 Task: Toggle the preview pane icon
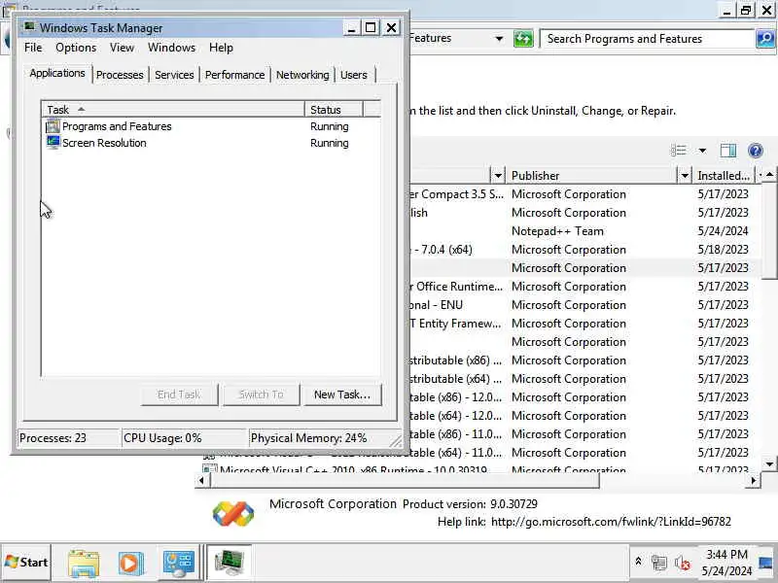(727, 151)
